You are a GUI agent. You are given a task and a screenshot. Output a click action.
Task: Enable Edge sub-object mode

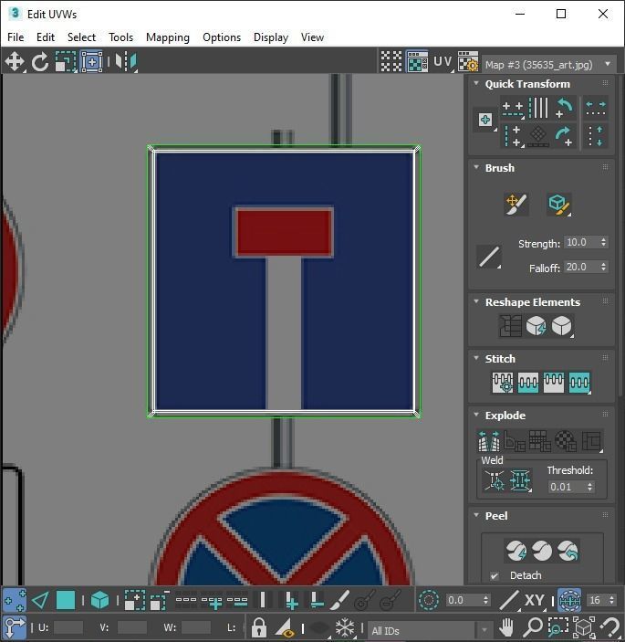40,600
